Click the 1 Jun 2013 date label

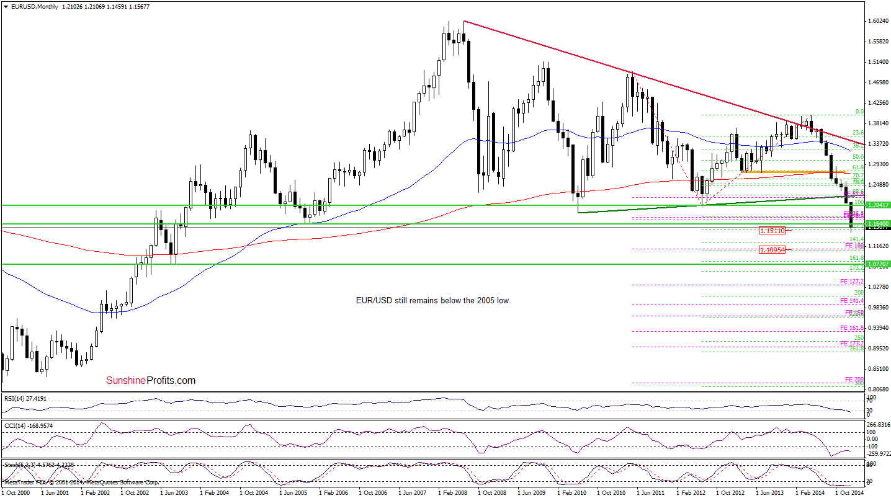[x=770, y=492]
